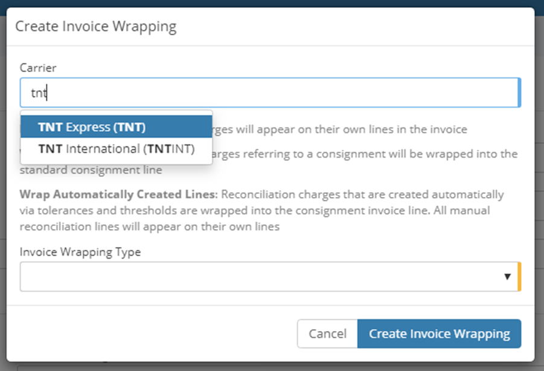Click the 'Carrier' field label
Image resolution: width=544 pixels, height=371 pixels.
click(38, 68)
